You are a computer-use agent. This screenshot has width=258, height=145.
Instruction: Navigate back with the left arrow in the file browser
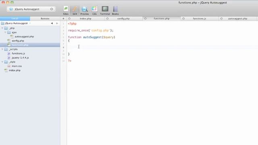(x=52, y=23)
